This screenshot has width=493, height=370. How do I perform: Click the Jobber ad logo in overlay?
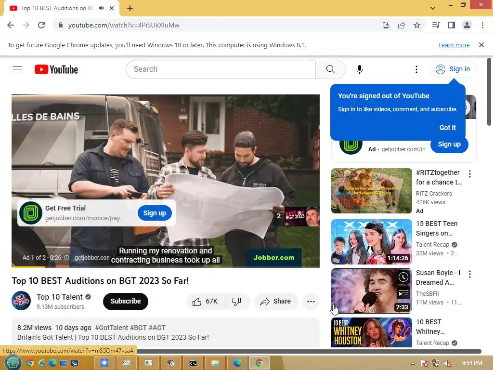click(31, 213)
